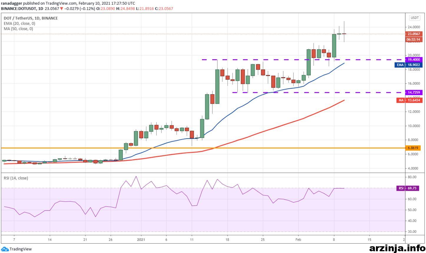Click the red 23.0567 current price label on the price axis
The height and width of the screenshot is (253, 426).
[x=414, y=34]
